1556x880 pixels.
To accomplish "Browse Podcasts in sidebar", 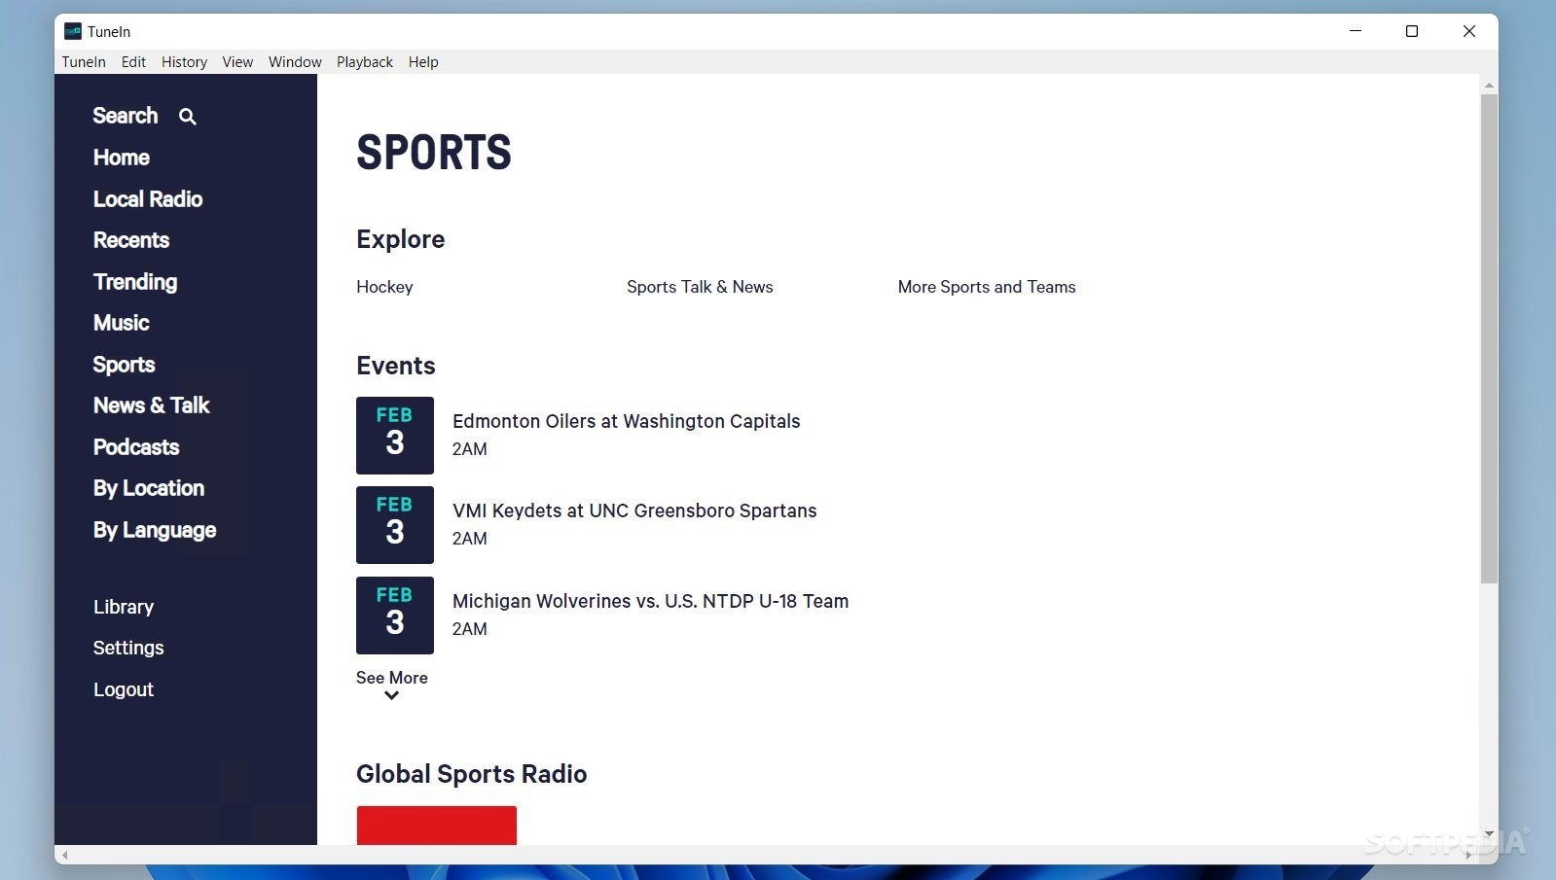I will pos(136,447).
